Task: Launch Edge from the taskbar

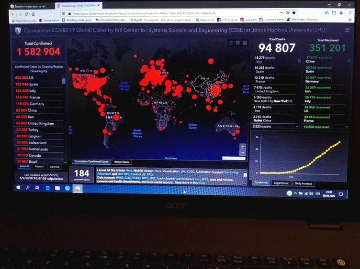Action: (x=47, y=188)
